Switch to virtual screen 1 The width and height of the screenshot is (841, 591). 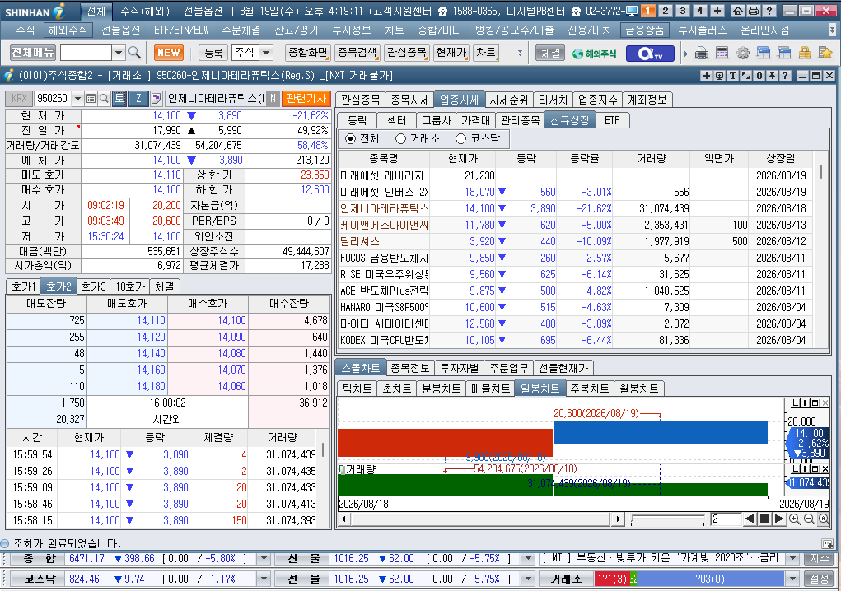[x=648, y=11]
